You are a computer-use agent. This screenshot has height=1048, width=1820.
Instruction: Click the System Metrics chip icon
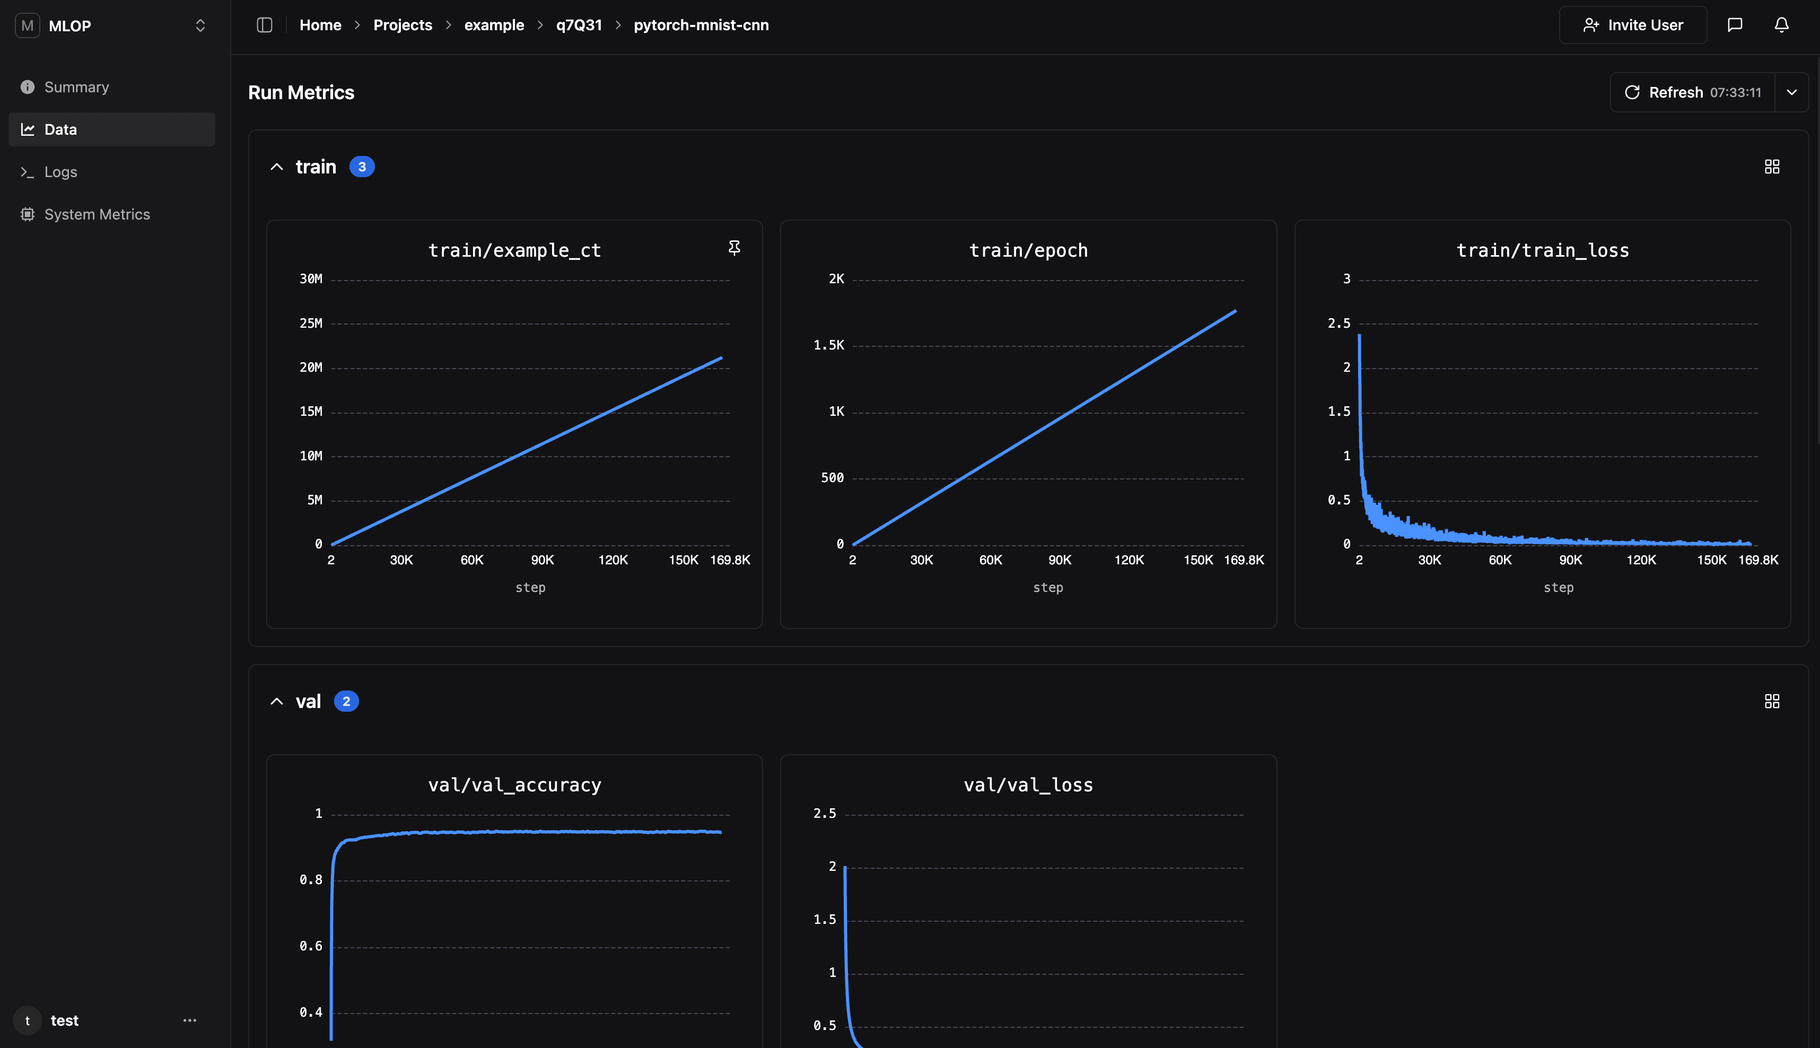tap(28, 214)
